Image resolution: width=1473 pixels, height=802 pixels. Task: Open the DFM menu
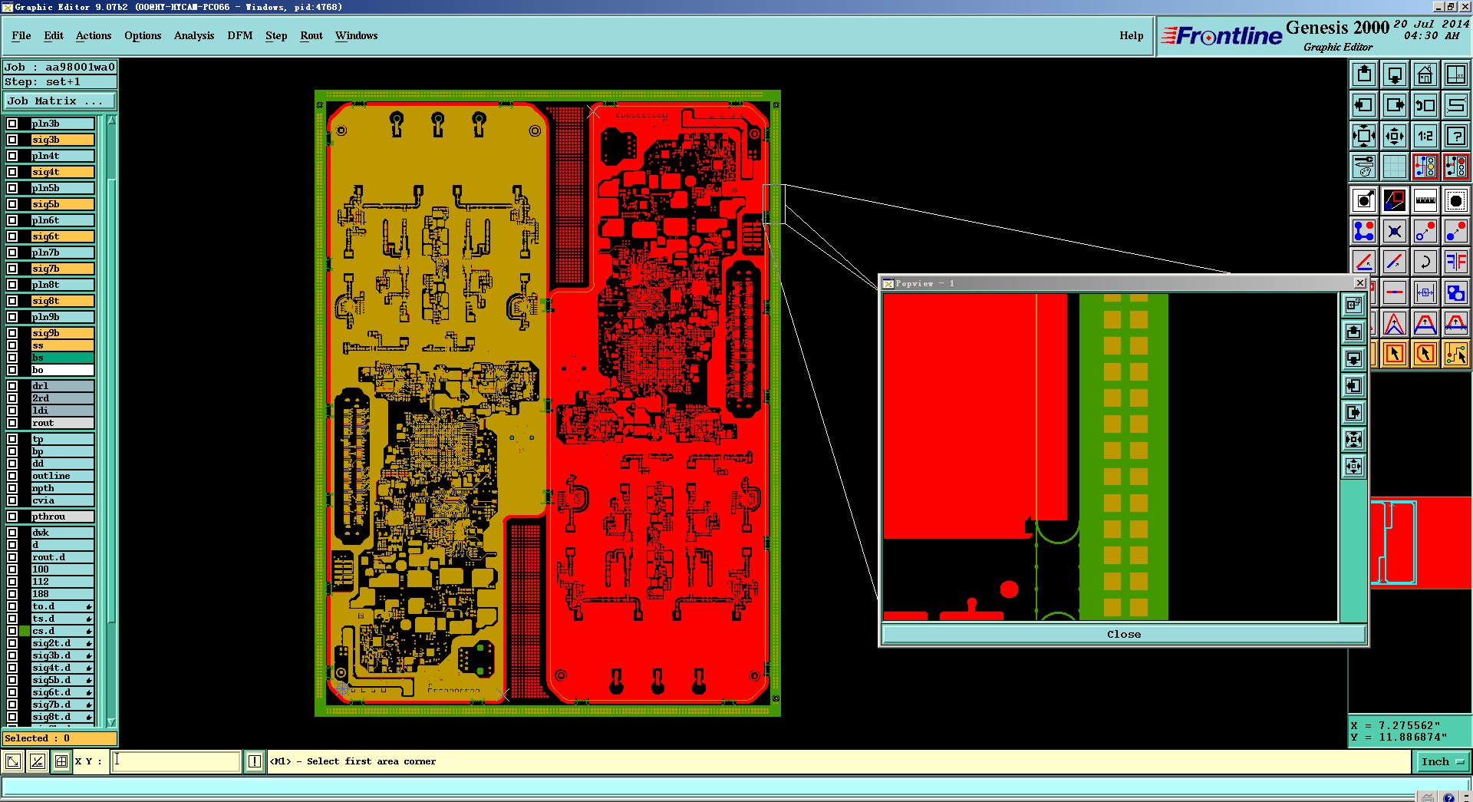[240, 35]
